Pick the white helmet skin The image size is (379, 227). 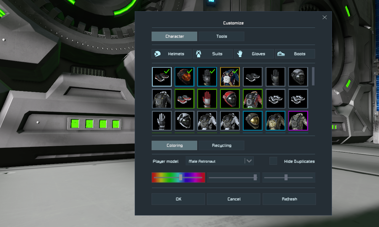coord(184,121)
